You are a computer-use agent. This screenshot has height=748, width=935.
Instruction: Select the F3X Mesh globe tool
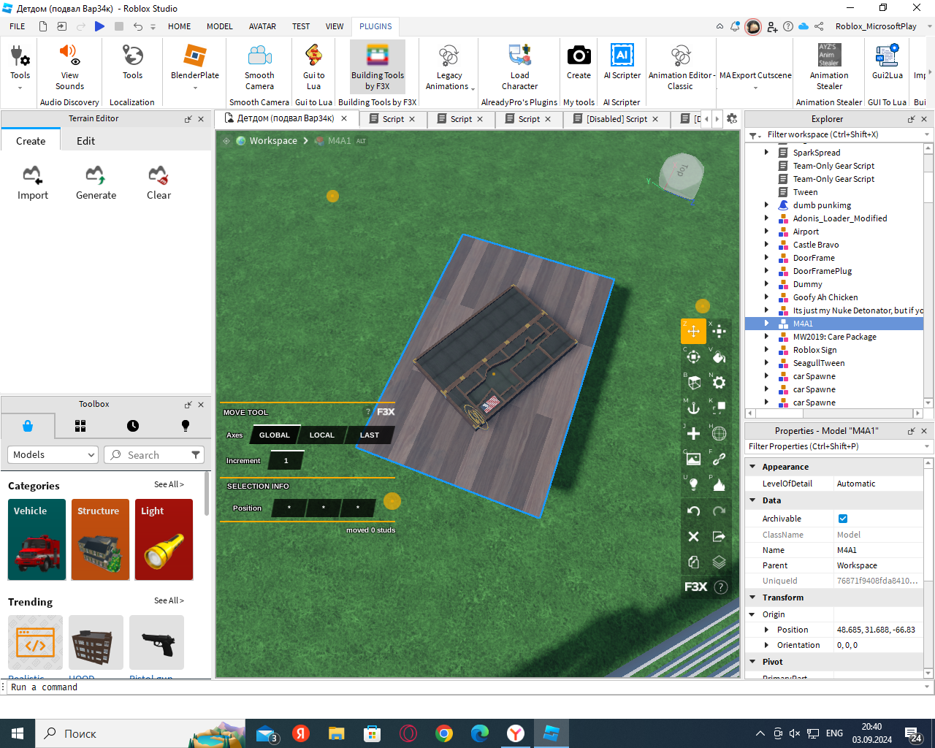pyautogui.click(x=719, y=433)
